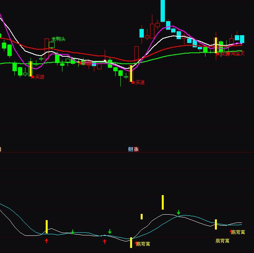This screenshot has width=254, height=253.
Task: Click the rightmost green down arrow in indicator
Action: click(179, 212)
